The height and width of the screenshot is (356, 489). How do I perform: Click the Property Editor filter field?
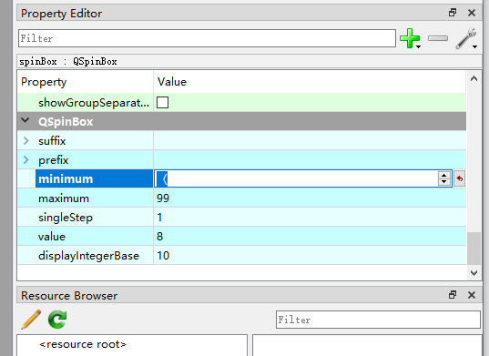pyautogui.click(x=207, y=38)
